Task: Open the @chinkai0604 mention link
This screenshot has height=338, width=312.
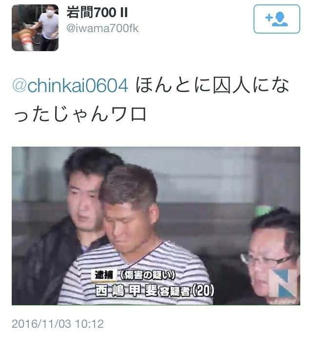Action: pos(70,86)
